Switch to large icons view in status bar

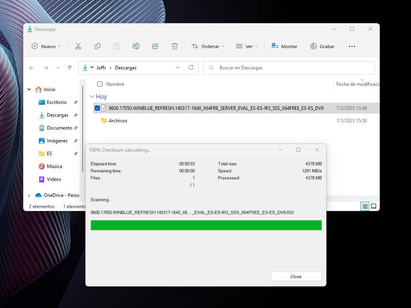coord(374,207)
